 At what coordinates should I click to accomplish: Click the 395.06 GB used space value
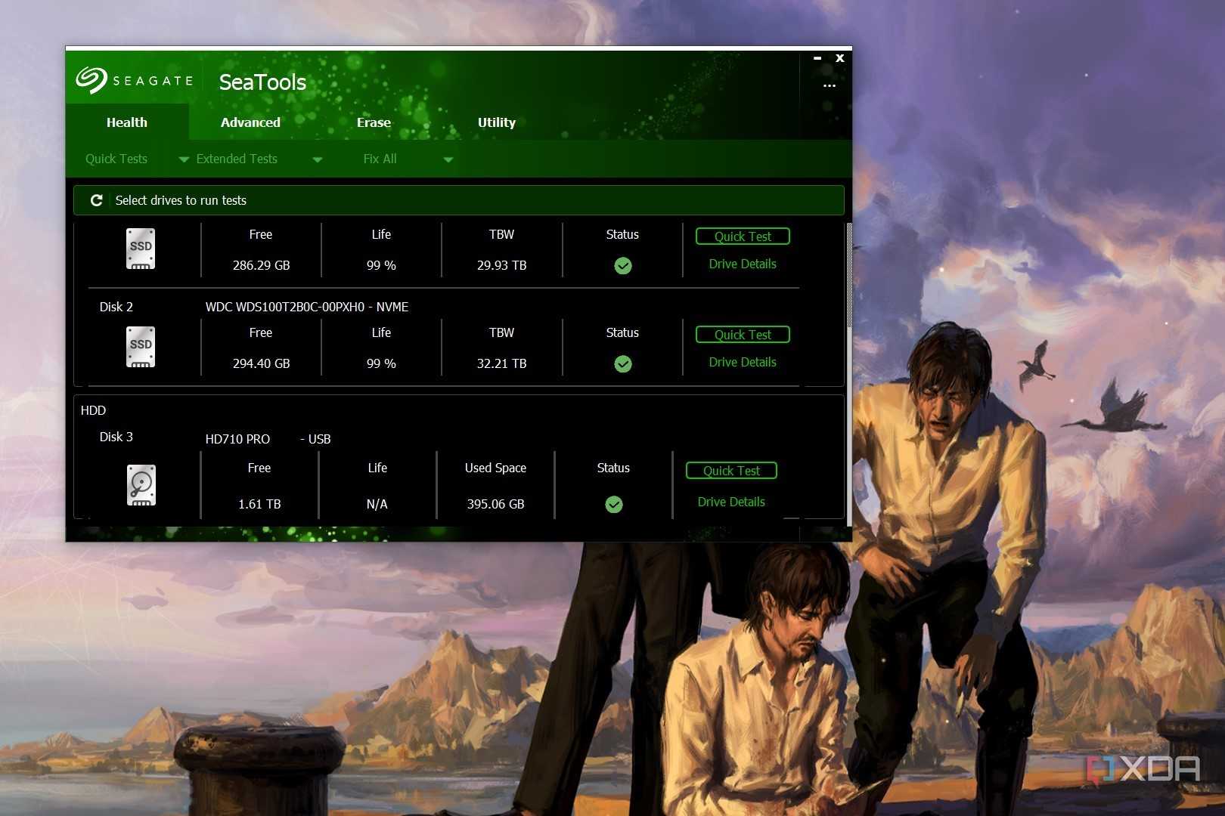click(x=496, y=504)
